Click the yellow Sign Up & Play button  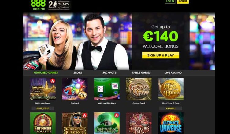pos(161,55)
